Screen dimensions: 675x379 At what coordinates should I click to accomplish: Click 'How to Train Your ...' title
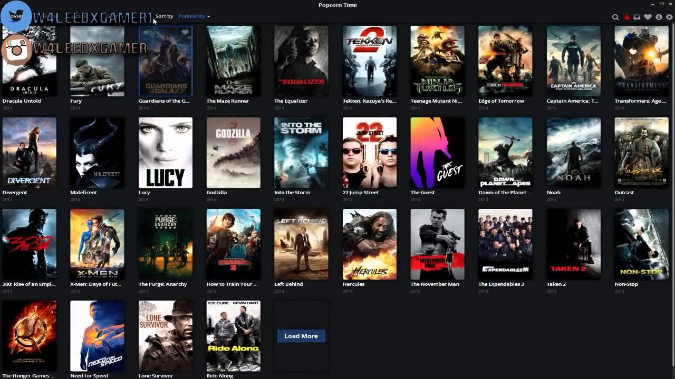click(232, 284)
